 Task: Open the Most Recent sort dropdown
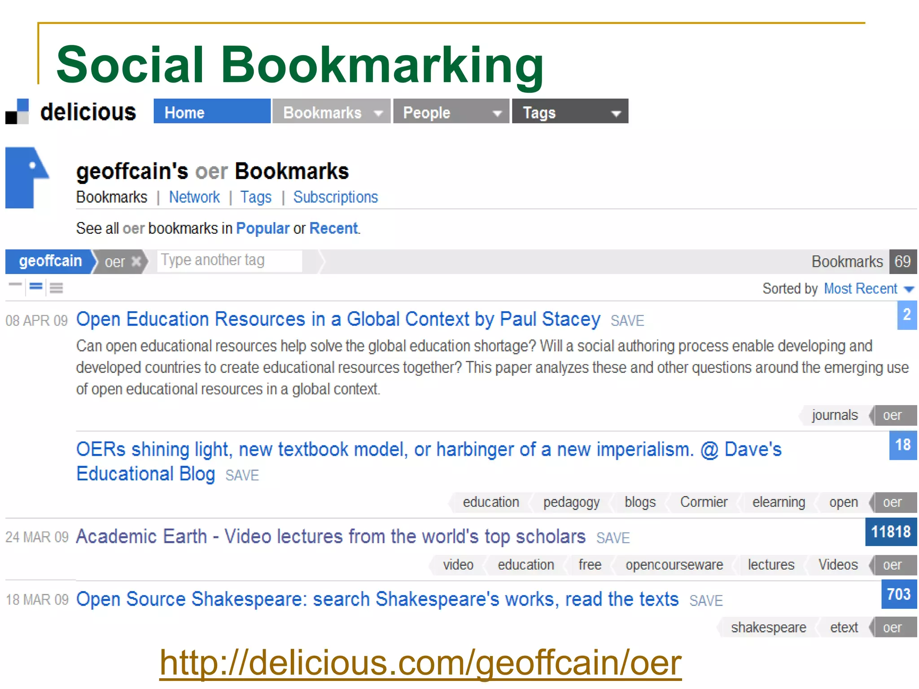pyautogui.click(x=869, y=288)
